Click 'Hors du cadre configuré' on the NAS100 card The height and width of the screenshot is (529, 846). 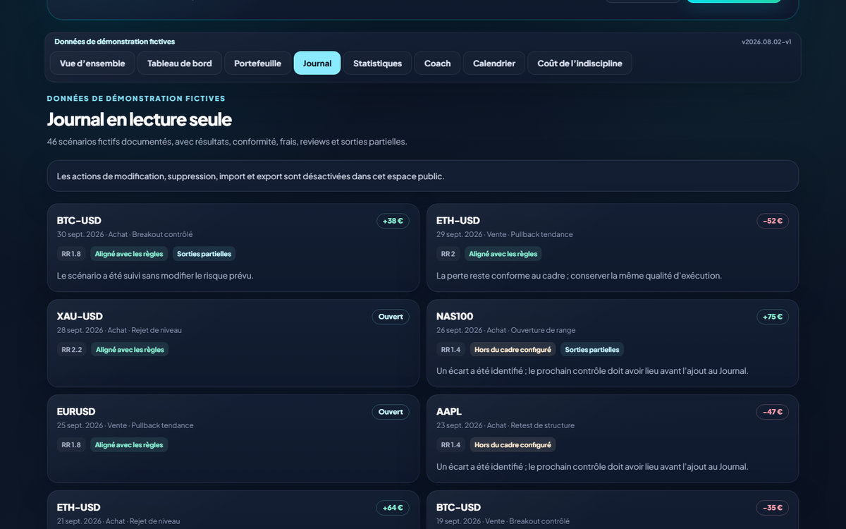click(x=513, y=349)
